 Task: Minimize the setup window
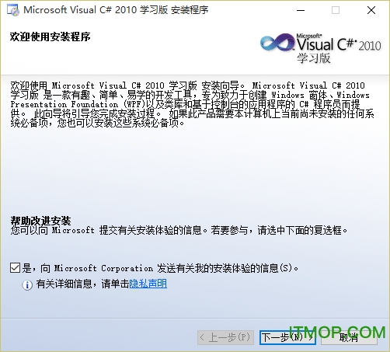[301, 10]
